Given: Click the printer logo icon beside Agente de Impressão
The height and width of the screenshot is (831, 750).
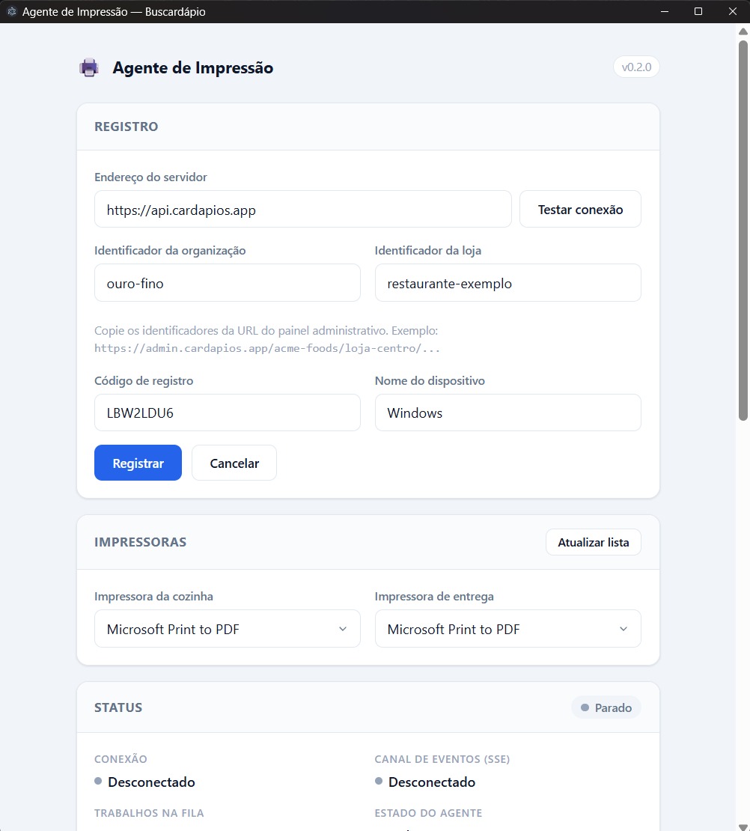Looking at the screenshot, I should coord(89,68).
